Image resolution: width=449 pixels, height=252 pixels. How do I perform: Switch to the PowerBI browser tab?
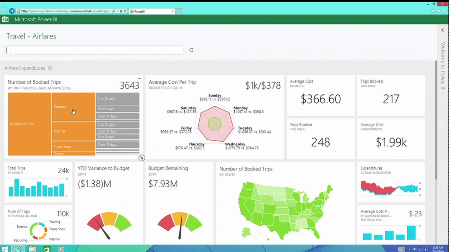click(x=150, y=11)
